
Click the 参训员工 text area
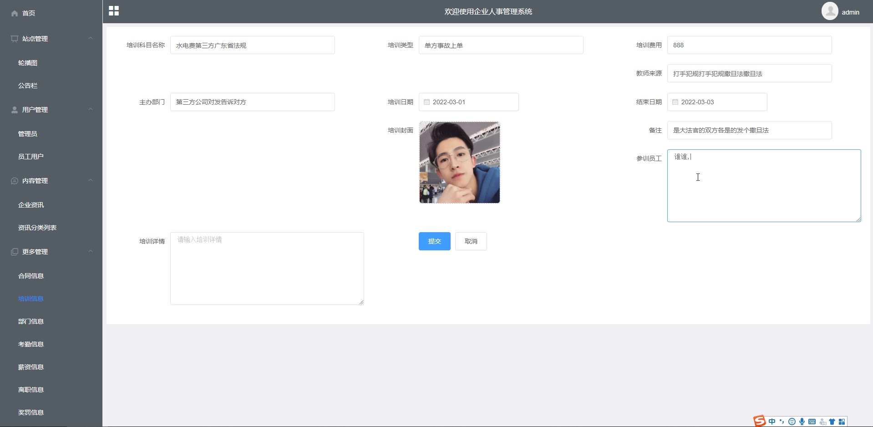(764, 186)
